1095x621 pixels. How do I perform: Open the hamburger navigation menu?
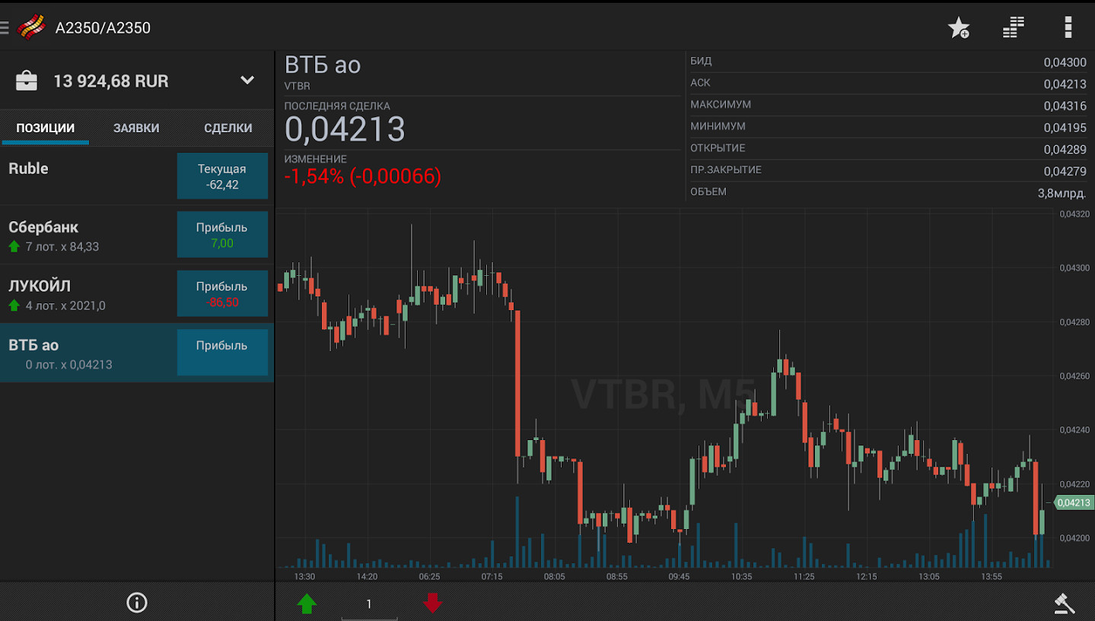point(5,28)
